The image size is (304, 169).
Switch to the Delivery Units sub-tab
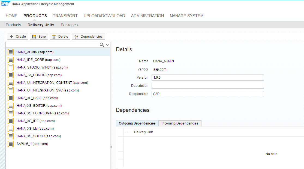click(x=41, y=25)
